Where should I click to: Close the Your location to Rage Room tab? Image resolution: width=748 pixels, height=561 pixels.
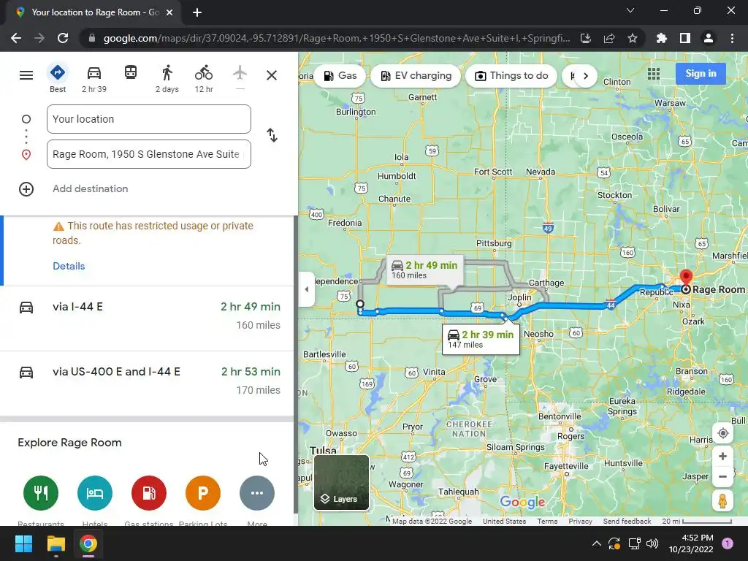169,12
